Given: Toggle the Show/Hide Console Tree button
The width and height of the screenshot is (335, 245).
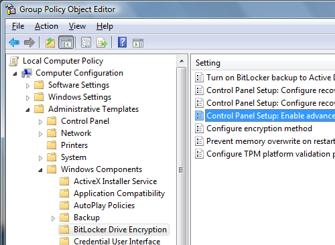Looking at the screenshot, I should (66, 42).
